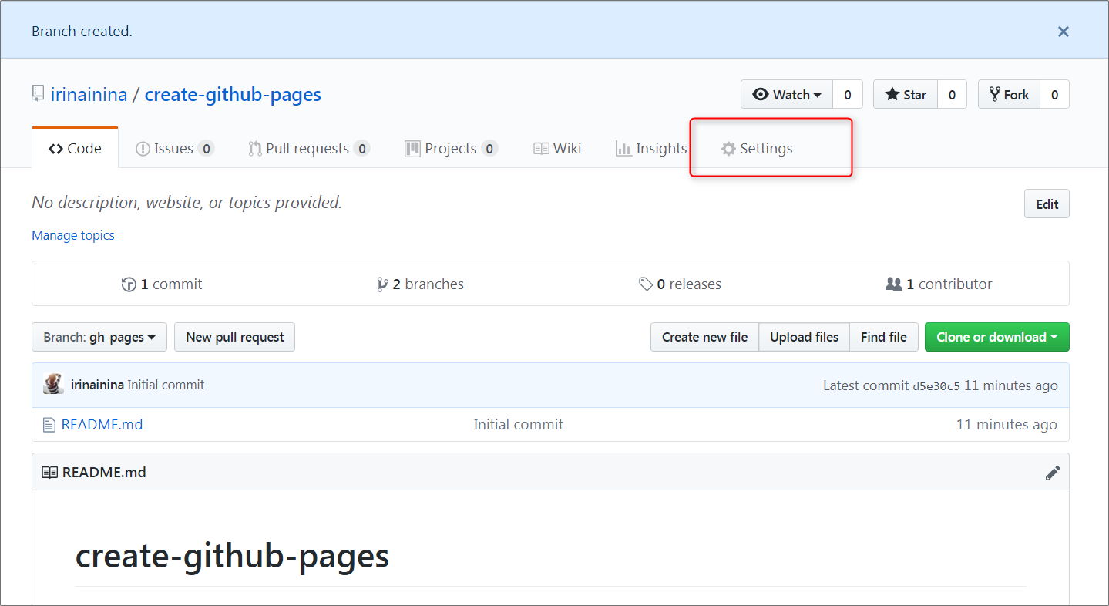The height and width of the screenshot is (606, 1109).
Task: Click the releases tag icon
Action: (646, 284)
